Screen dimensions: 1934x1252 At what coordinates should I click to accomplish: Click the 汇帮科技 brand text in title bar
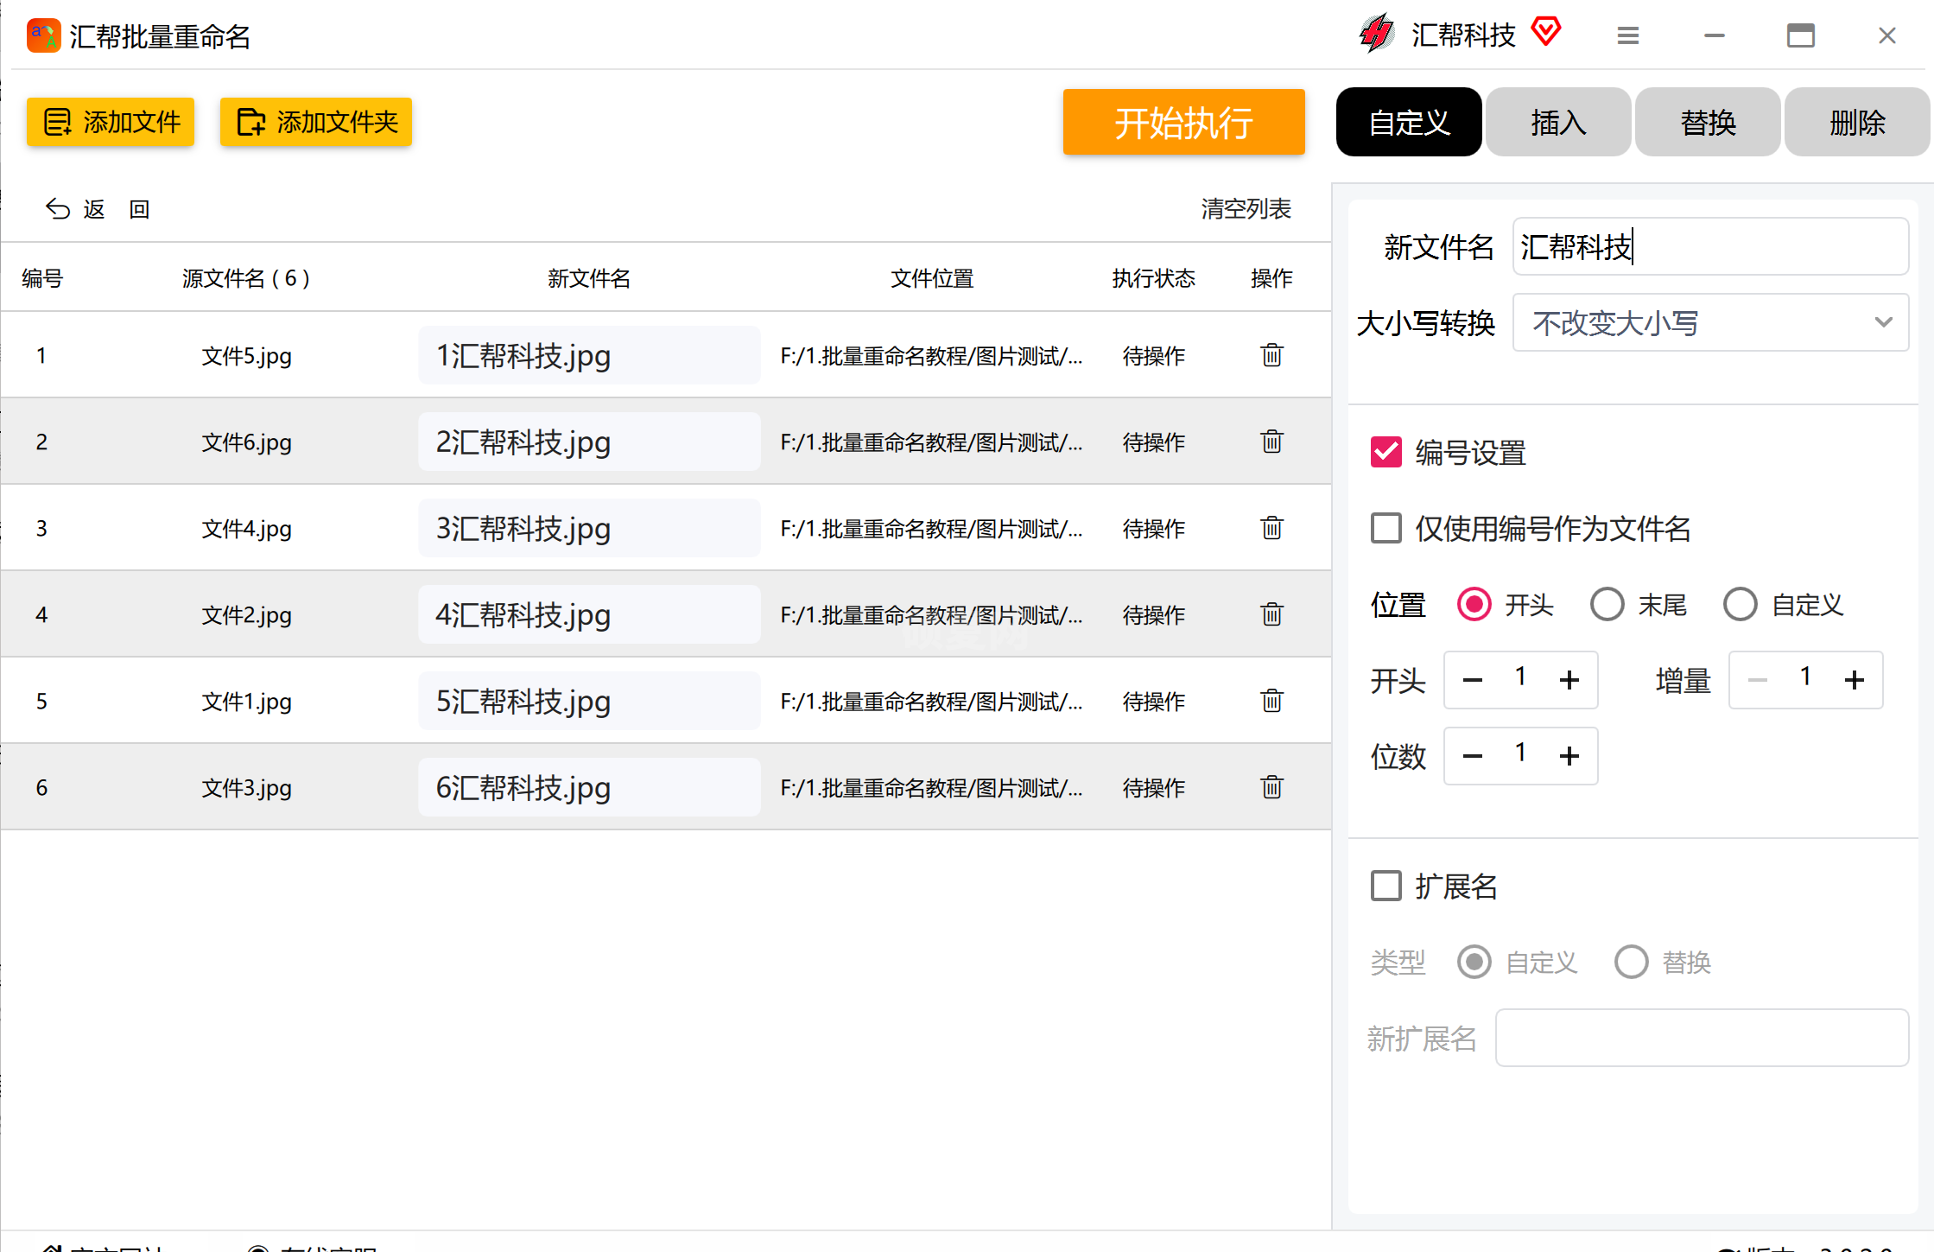(1463, 35)
